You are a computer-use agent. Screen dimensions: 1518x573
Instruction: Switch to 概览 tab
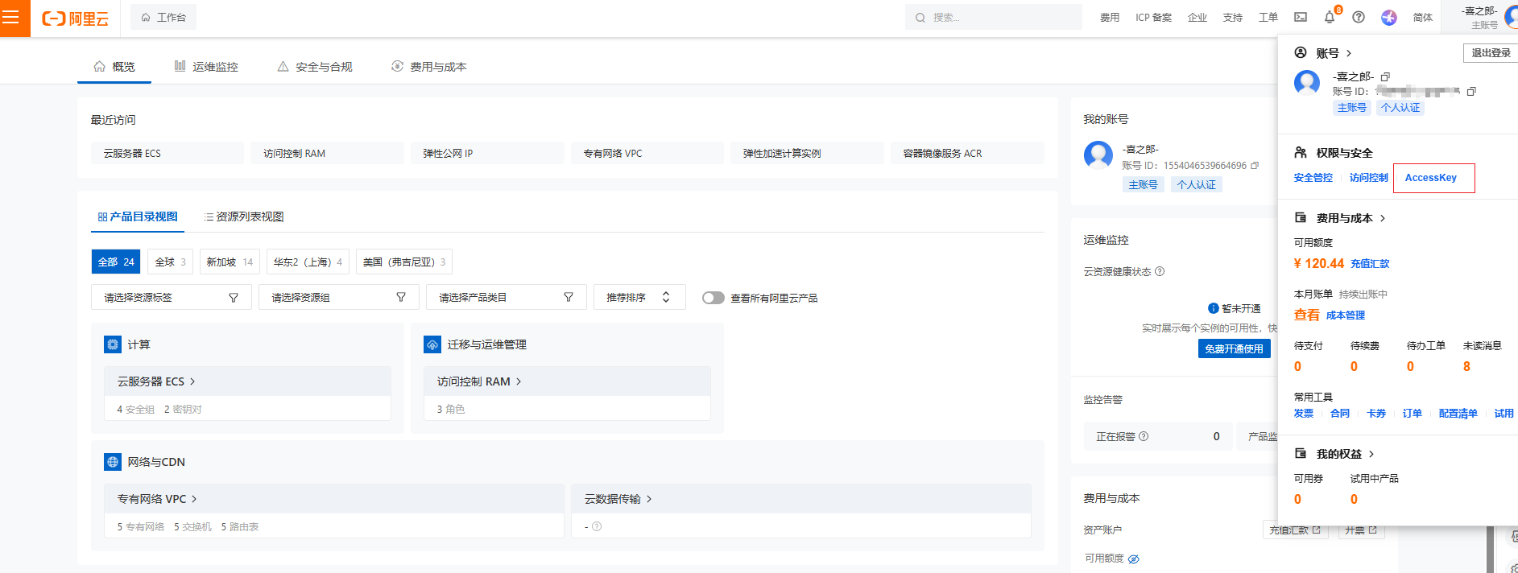pyautogui.click(x=114, y=67)
